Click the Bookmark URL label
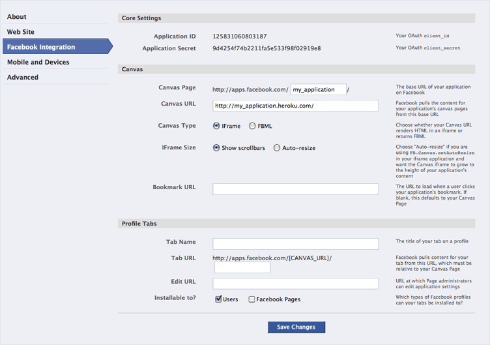Screen dimensions: 490x345 click(174, 187)
